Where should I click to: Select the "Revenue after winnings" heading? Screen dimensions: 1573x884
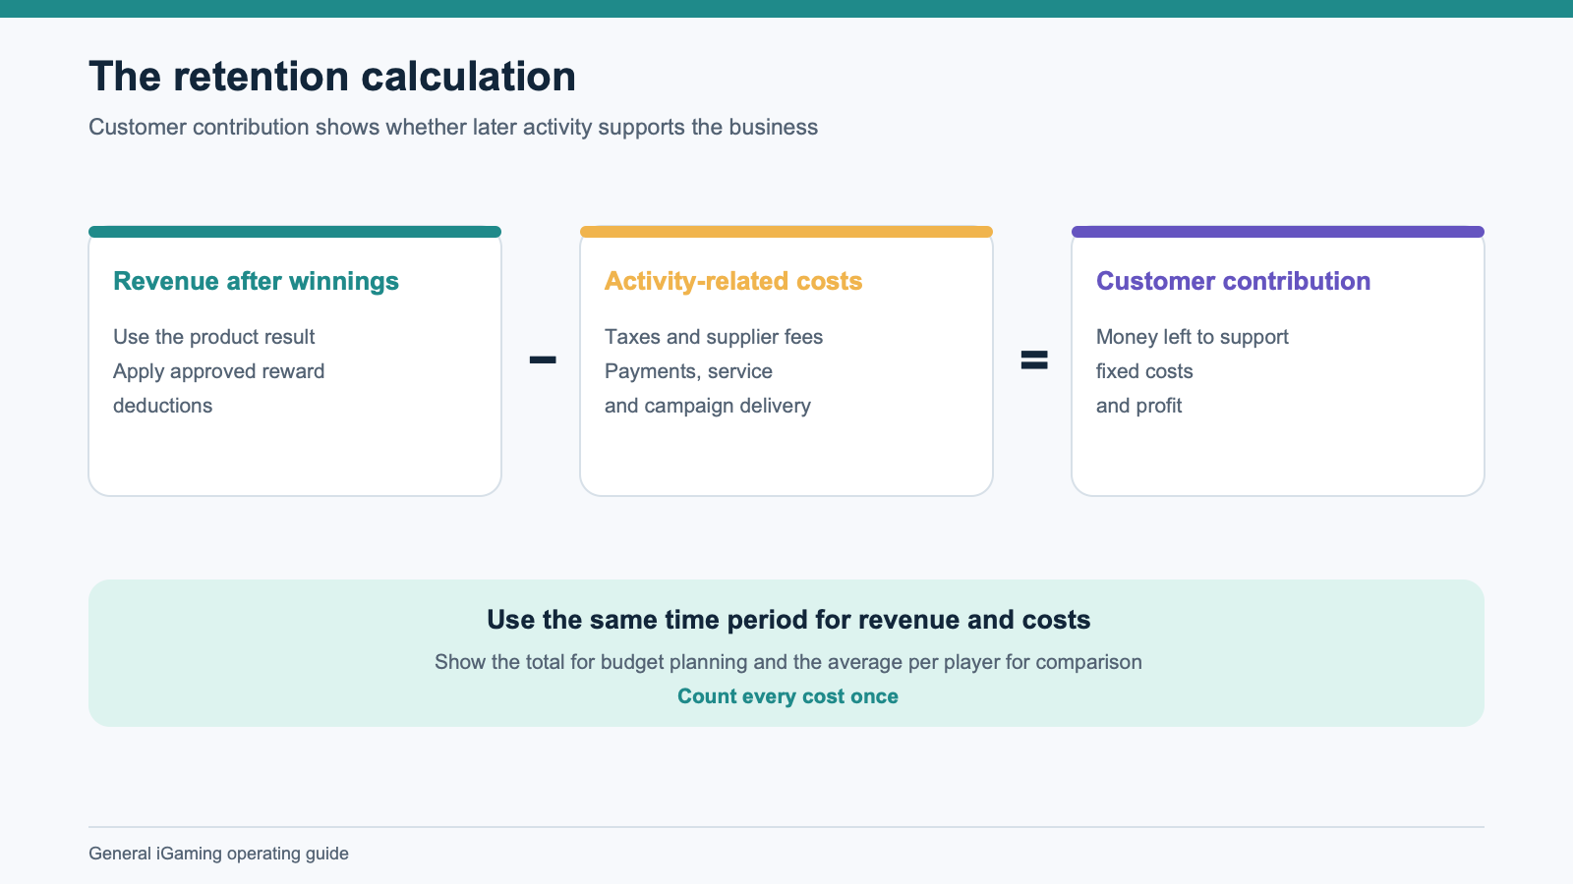[256, 281]
